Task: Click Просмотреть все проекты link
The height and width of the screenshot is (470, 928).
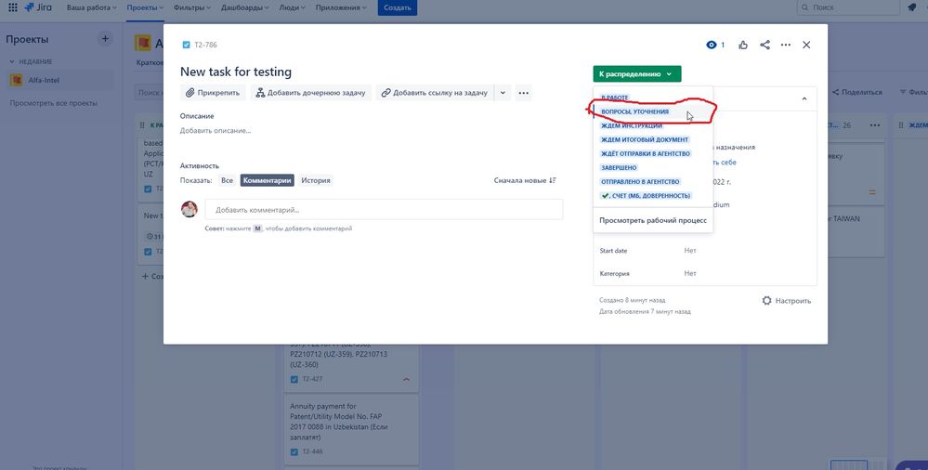Action: (53, 103)
